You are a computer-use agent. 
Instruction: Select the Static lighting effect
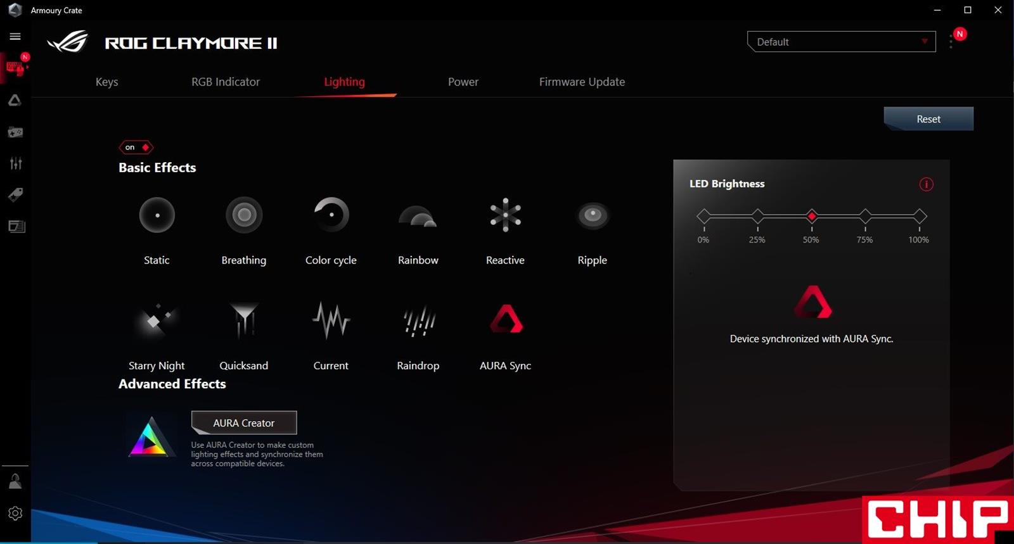(157, 215)
